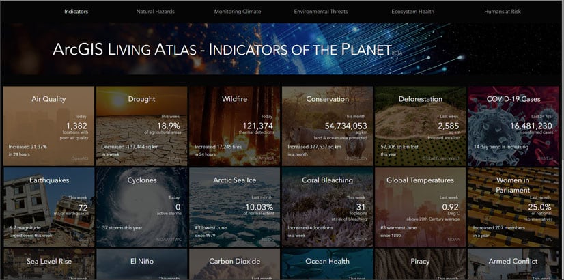The image size is (564, 280).
Task: Open the El Niño card
Action: (142, 264)
